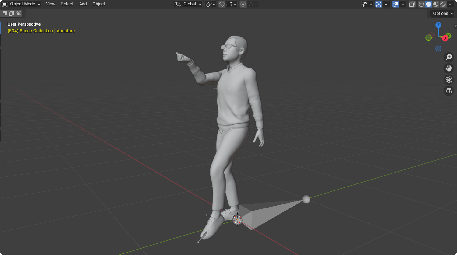Toggle X-Ray mode

pyautogui.click(x=412, y=4)
